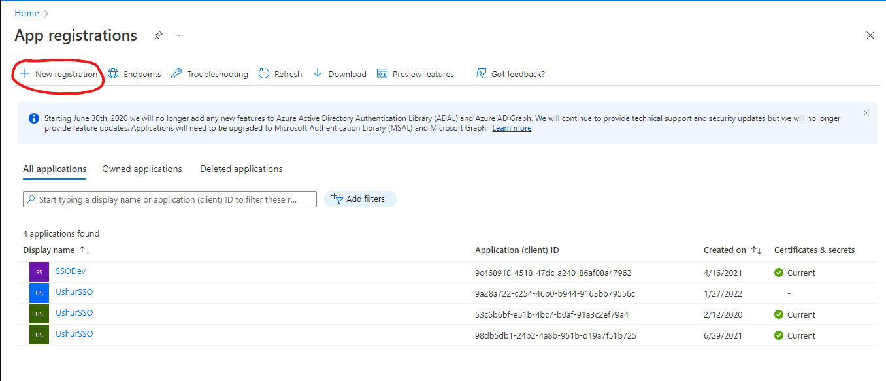
Task: Click Certificates & secrets column header
Action: (814, 250)
